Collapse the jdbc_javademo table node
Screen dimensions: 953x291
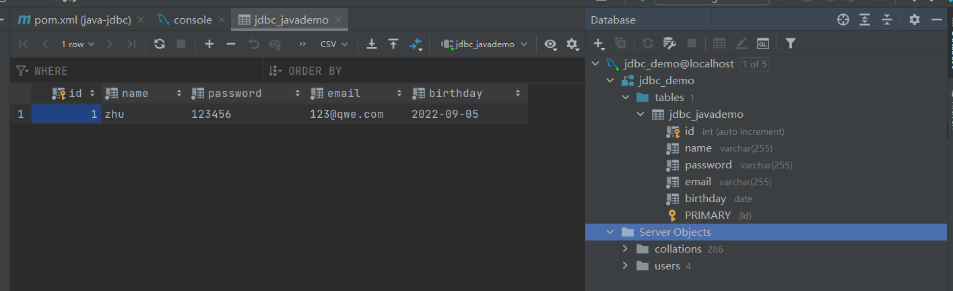pyautogui.click(x=640, y=115)
